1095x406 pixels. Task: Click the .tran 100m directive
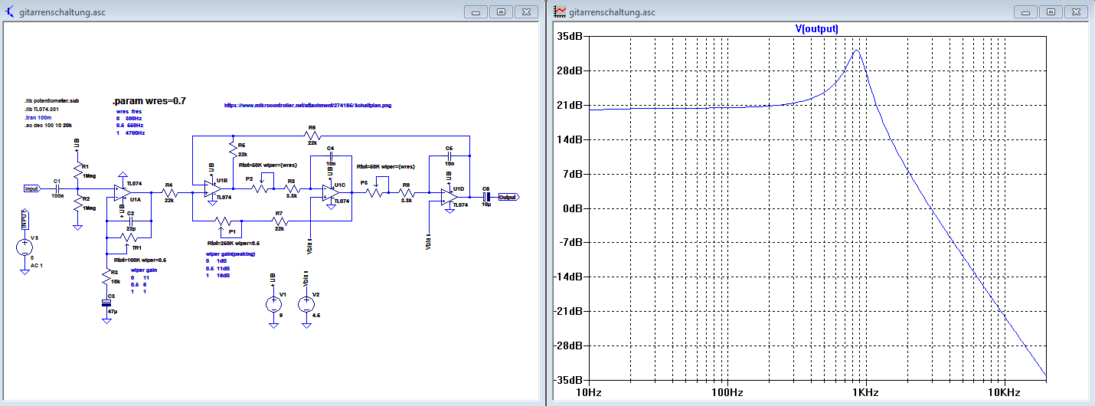tap(39, 118)
